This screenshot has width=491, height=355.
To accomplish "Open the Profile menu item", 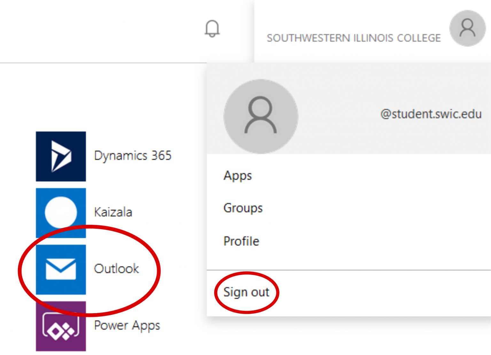I will [x=241, y=241].
